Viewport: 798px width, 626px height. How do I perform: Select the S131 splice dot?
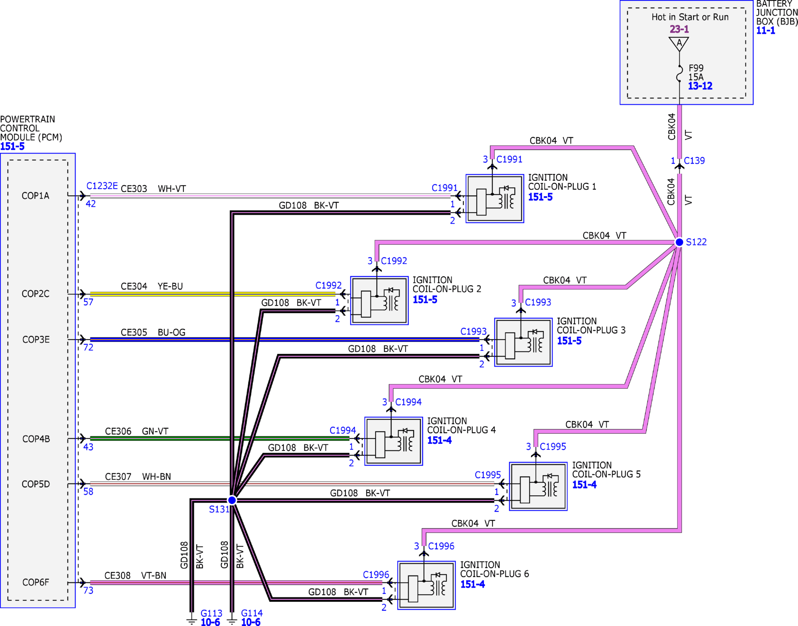pyautogui.click(x=232, y=500)
